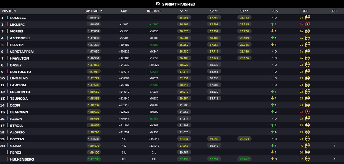Click Antonelli's S3 time 23.109
Image resolution: width=344 pixels, height=164 pixels.
coord(244,38)
